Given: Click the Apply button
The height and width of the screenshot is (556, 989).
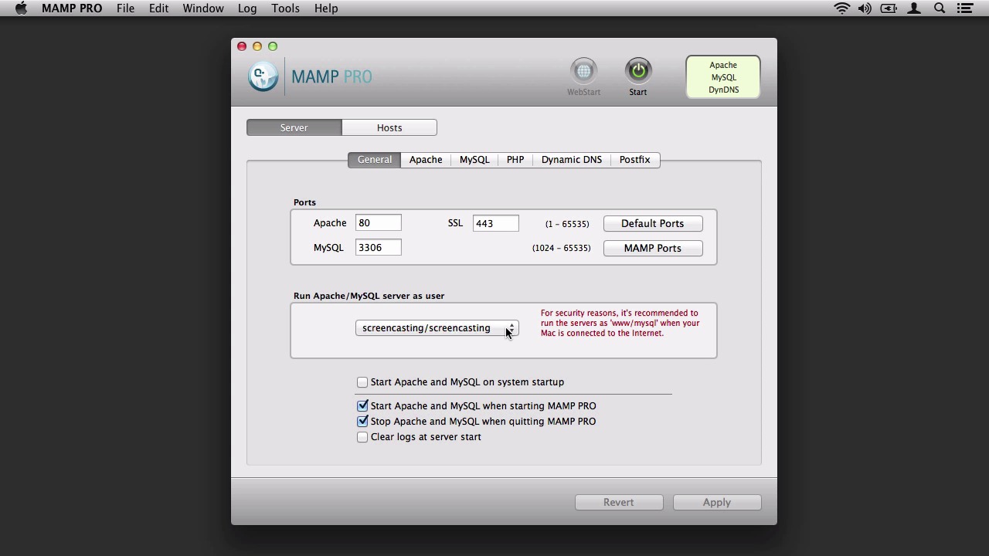Looking at the screenshot, I should click(x=717, y=502).
